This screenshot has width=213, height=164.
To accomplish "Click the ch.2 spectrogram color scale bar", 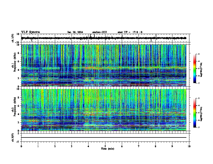I will pos(195,113).
